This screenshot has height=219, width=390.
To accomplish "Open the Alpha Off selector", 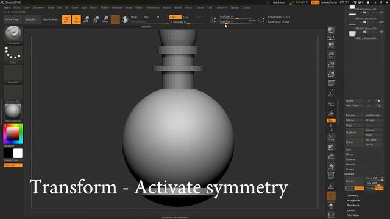I will (x=13, y=73).
